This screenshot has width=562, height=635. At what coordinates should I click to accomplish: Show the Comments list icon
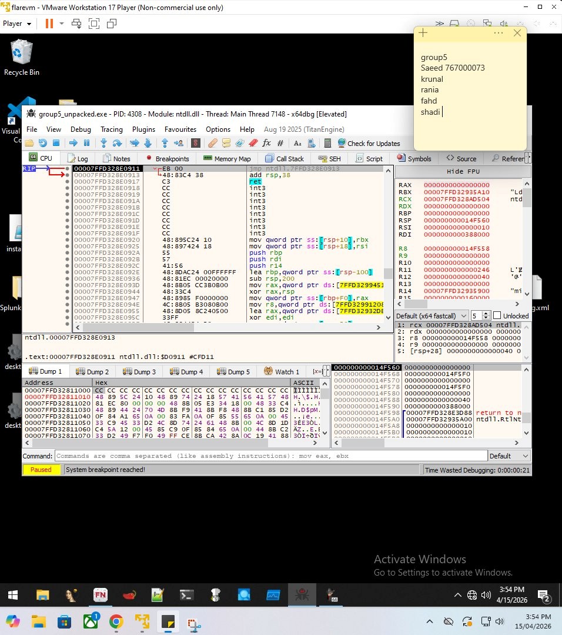(226, 143)
